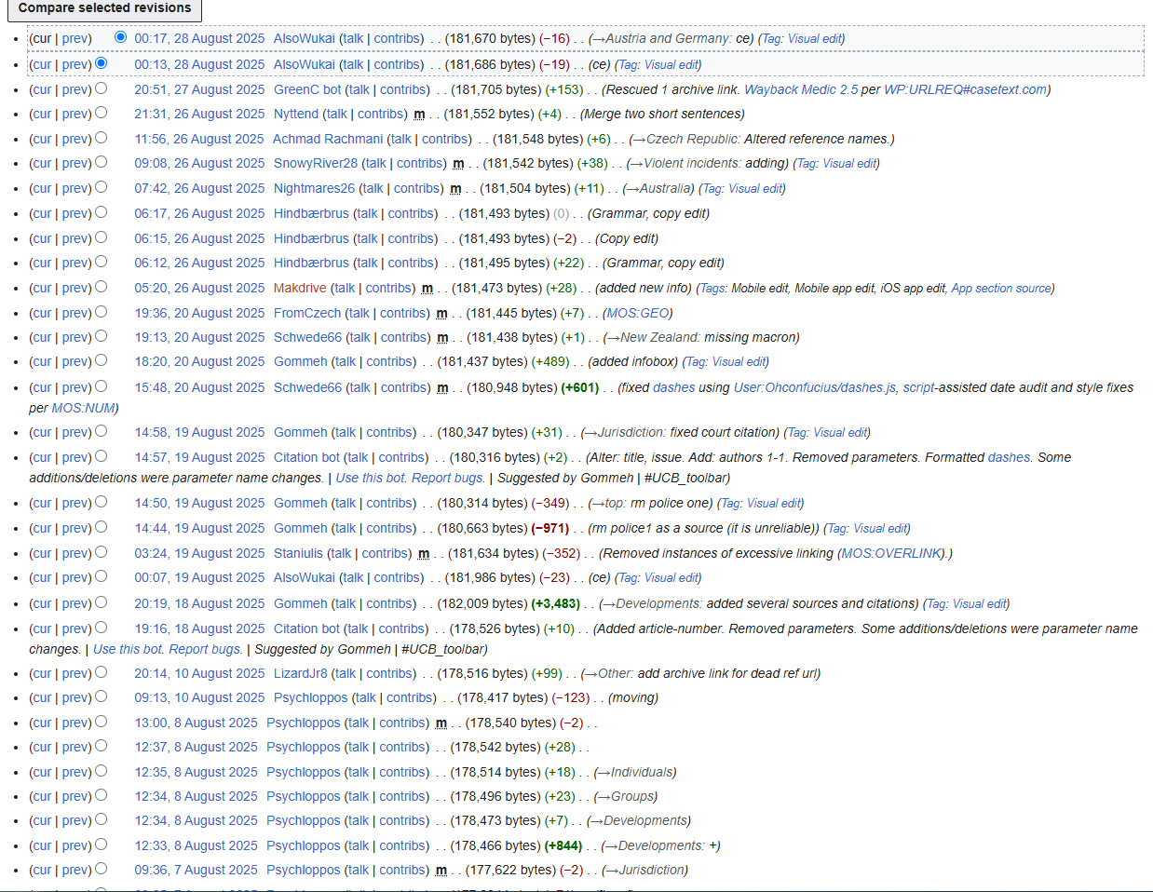Click the Compare selected revisions button
The width and height of the screenshot is (1153, 892).
point(104,8)
